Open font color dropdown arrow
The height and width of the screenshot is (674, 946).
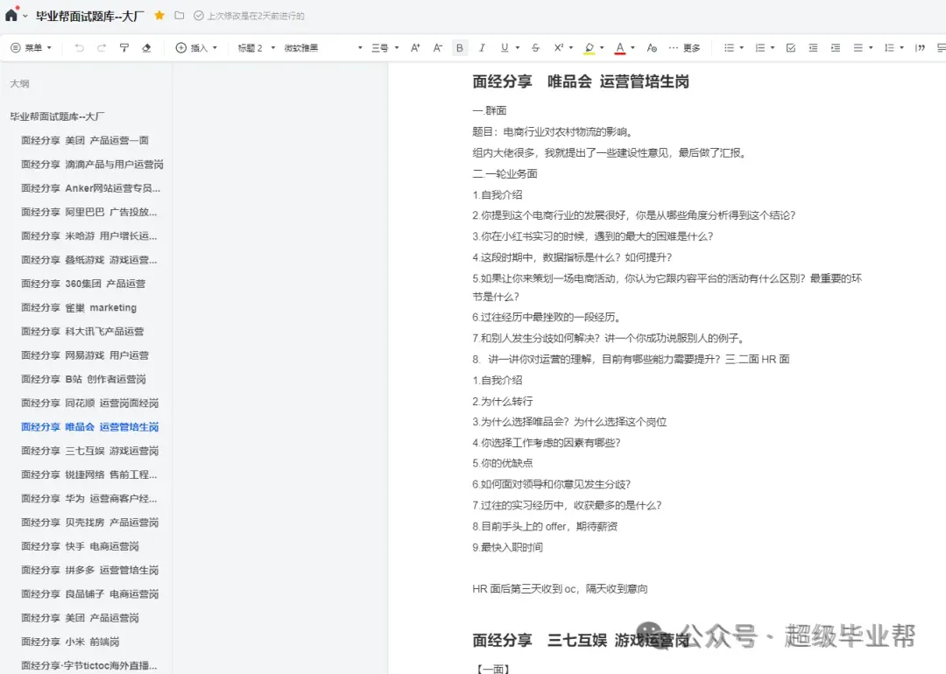(x=632, y=47)
